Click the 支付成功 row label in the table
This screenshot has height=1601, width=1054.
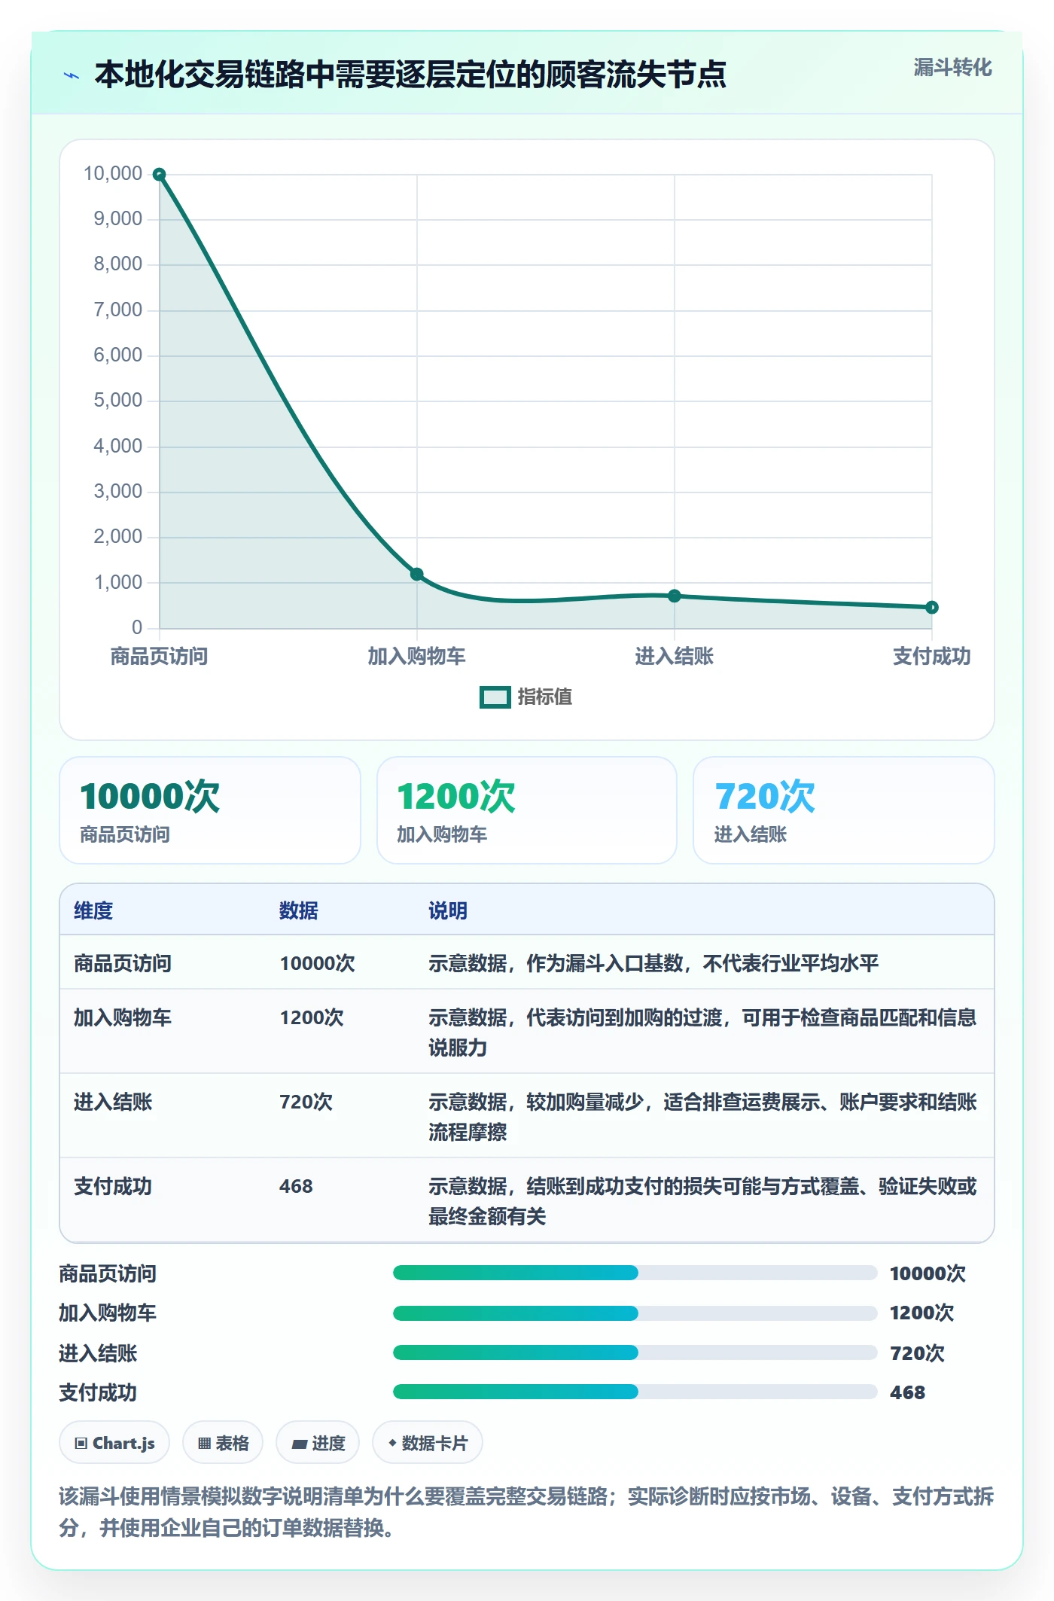113,1186
